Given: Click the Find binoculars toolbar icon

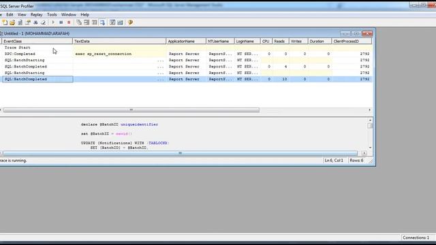Looking at the screenshot, I should click(x=35, y=22).
